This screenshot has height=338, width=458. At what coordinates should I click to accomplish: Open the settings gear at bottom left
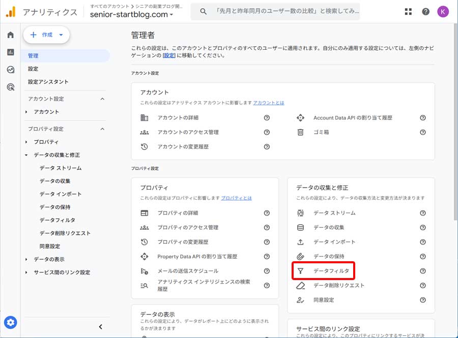coord(11,322)
